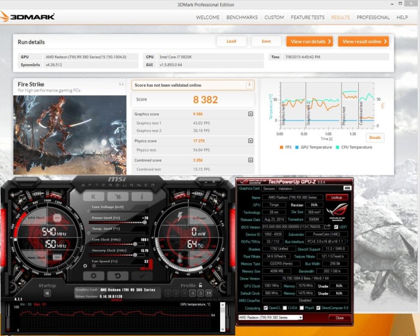Open the FEATURE TESTS tab
The width and height of the screenshot is (420, 336).
tap(307, 17)
